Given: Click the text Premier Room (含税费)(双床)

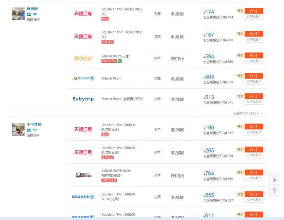Looking at the screenshot, I should tap(122, 99).
